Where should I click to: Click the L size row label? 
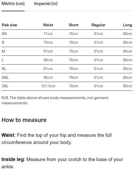[3, 60]
